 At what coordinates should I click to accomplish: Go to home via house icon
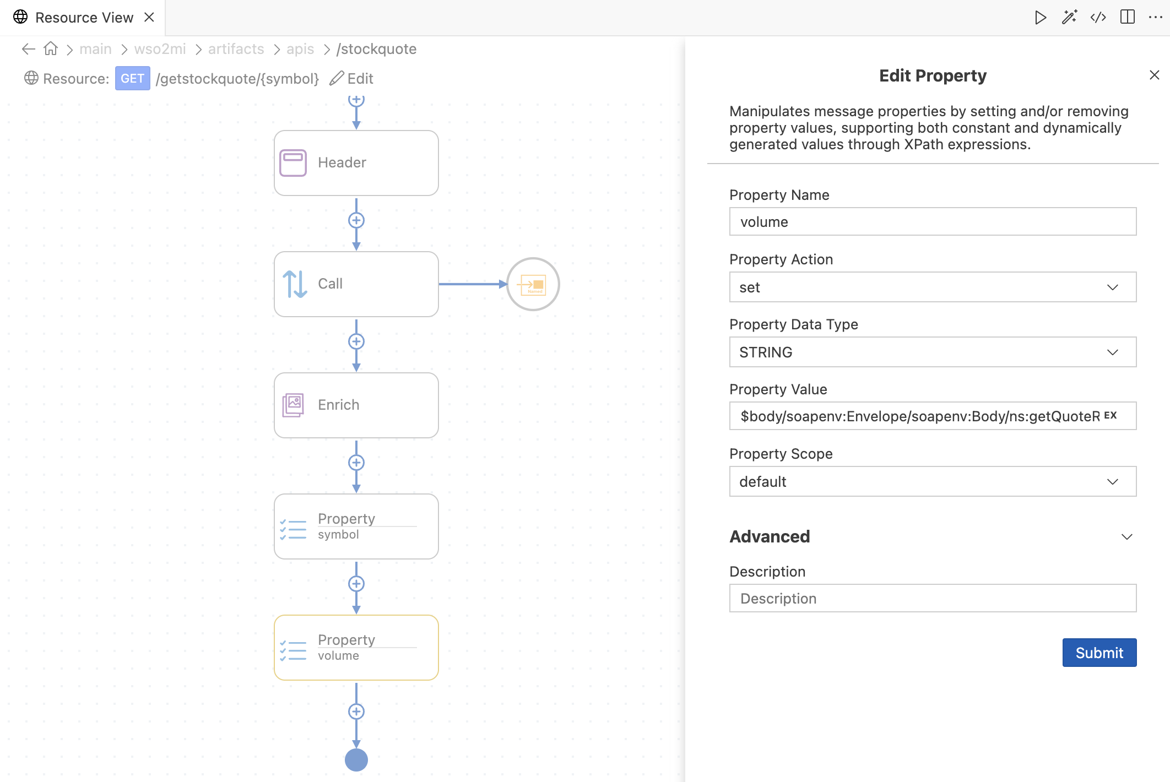(x=51, y=49)
